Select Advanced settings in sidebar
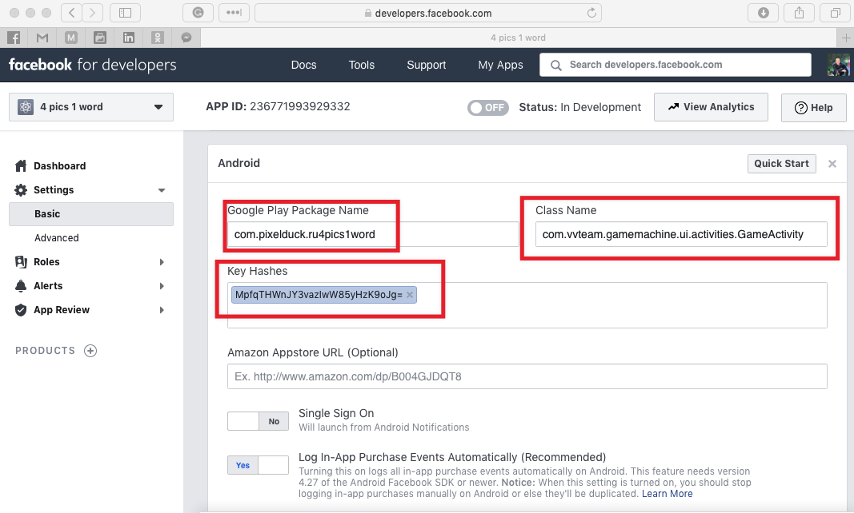This screenshot has height=513, width=854. 57,238
